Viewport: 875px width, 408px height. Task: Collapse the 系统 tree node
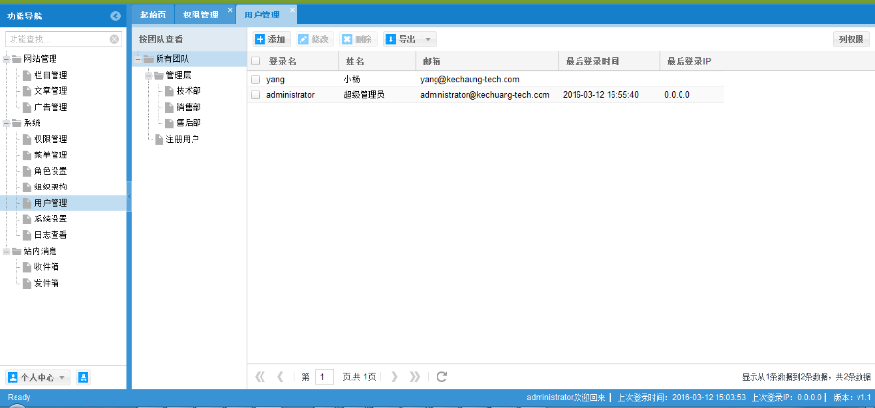click(7, 123)
